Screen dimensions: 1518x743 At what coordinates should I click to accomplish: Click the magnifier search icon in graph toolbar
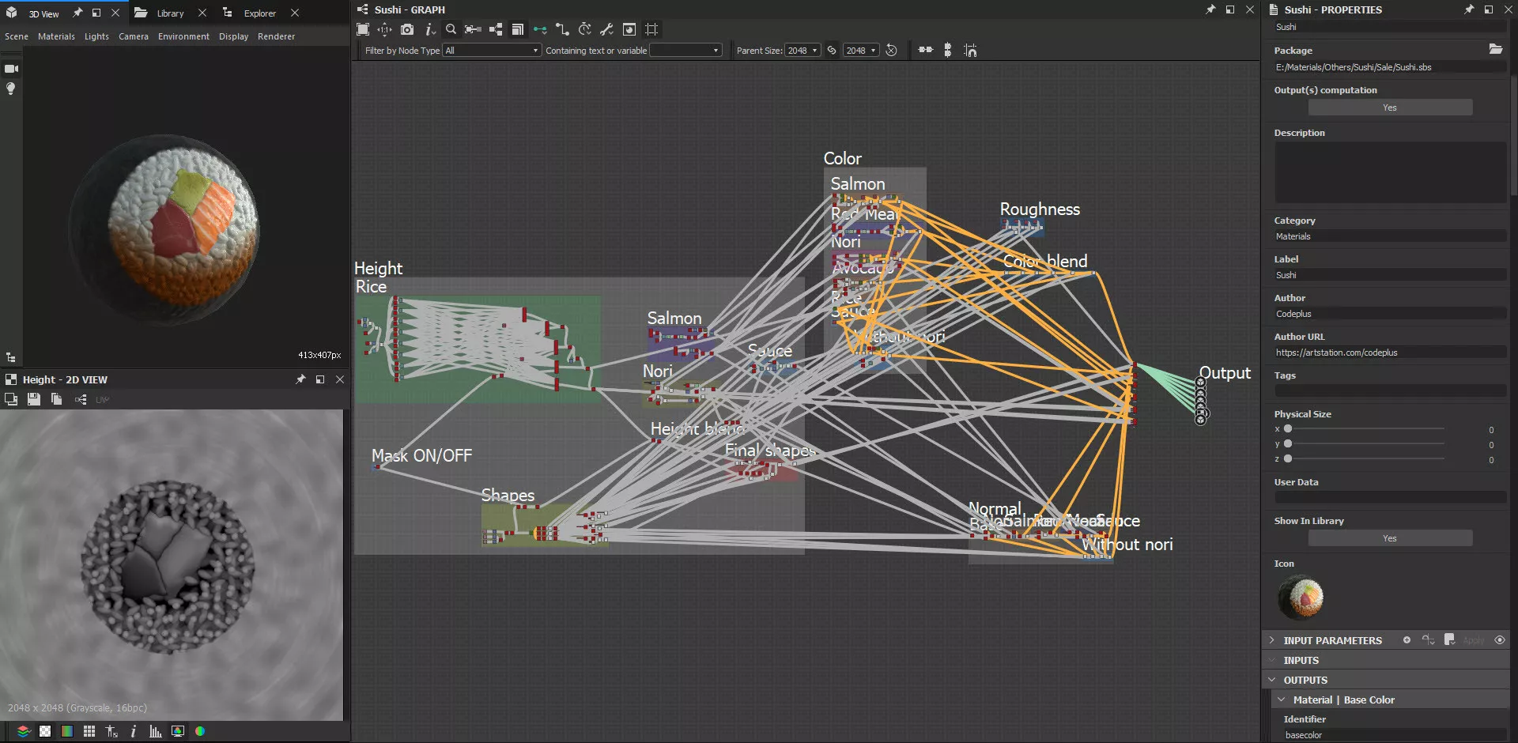[x=451, y=29]
